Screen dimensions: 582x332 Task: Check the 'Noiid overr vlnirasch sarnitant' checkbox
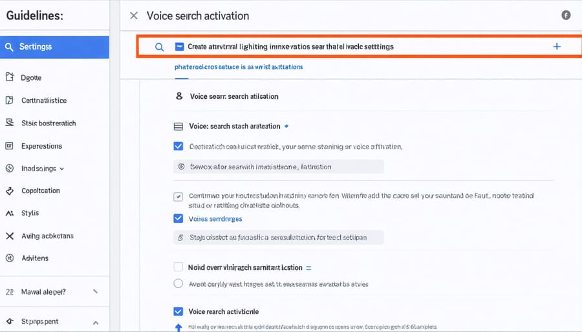pyautogui.click(x=178, y=267)
